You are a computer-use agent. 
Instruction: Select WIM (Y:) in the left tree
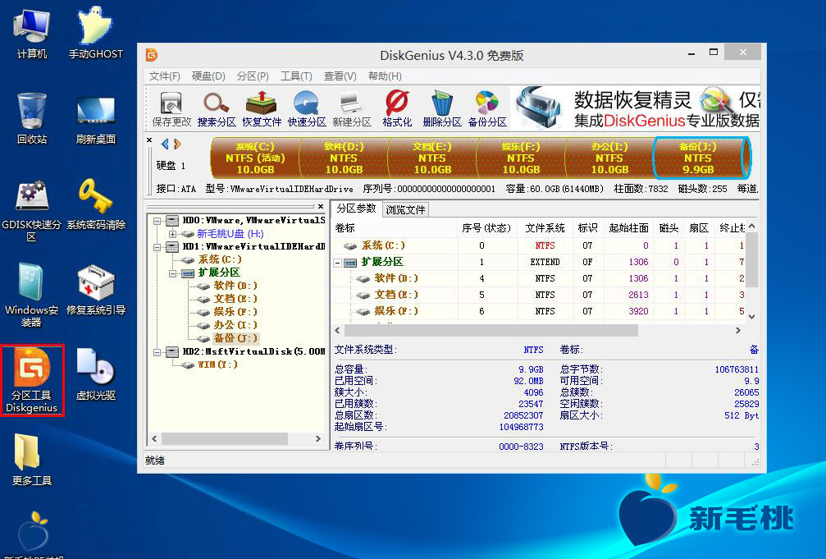[217, 365]
